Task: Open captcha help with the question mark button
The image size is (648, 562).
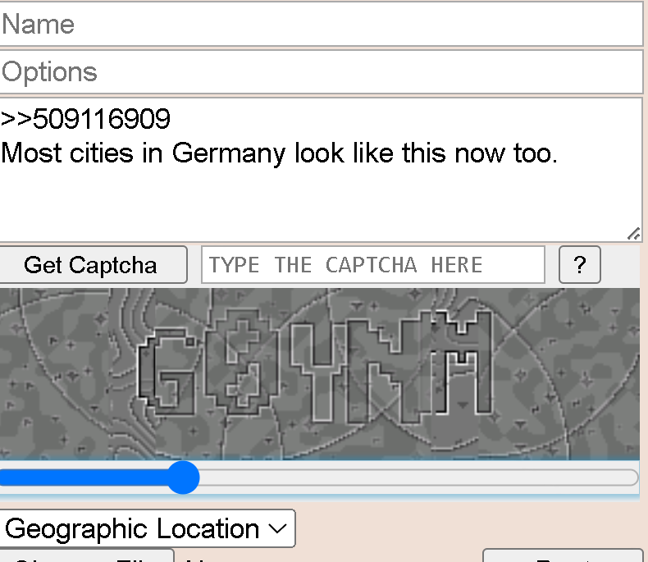Action: [580, 265]
